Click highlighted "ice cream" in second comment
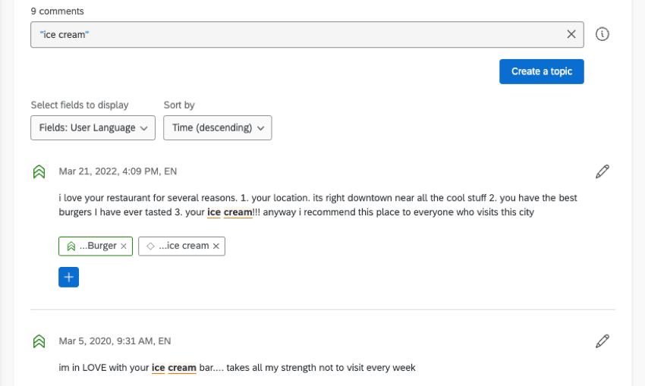645x386 pixels. click(x=174, y=368)
